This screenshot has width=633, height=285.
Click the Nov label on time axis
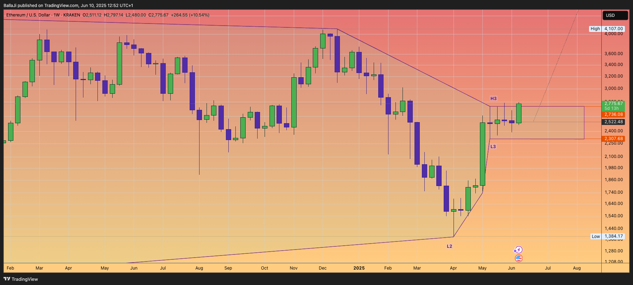(x=293, y=268)
